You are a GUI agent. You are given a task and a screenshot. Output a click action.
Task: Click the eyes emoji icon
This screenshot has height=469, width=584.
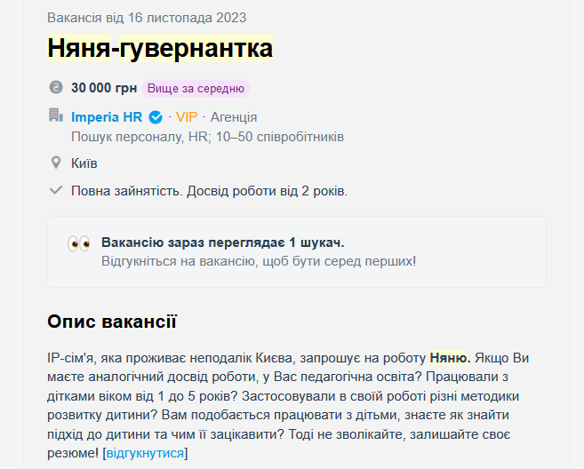coord(79,243)
